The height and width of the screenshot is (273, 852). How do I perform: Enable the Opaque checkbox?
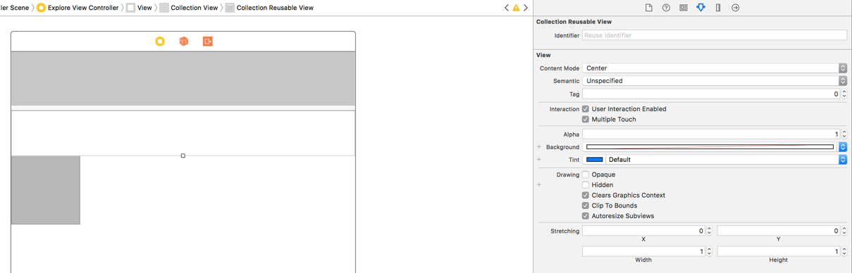[586, 174]
